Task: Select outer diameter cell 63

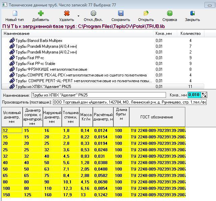Action: (52, 169)
